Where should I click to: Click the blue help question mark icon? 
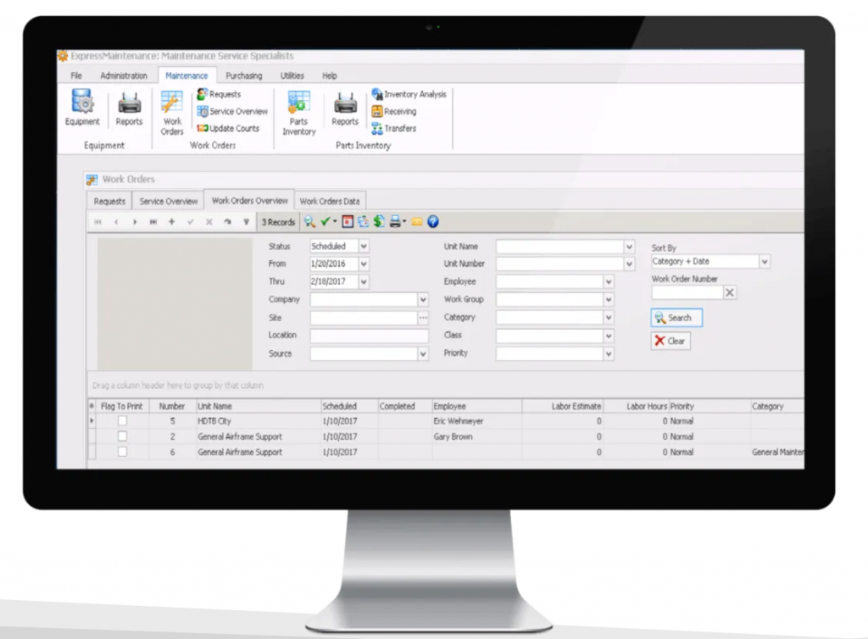coord(432,222)
